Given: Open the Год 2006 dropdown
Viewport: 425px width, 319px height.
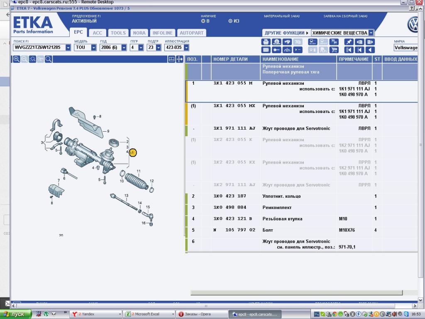Looking at the screenshot, I should point(124,47).
